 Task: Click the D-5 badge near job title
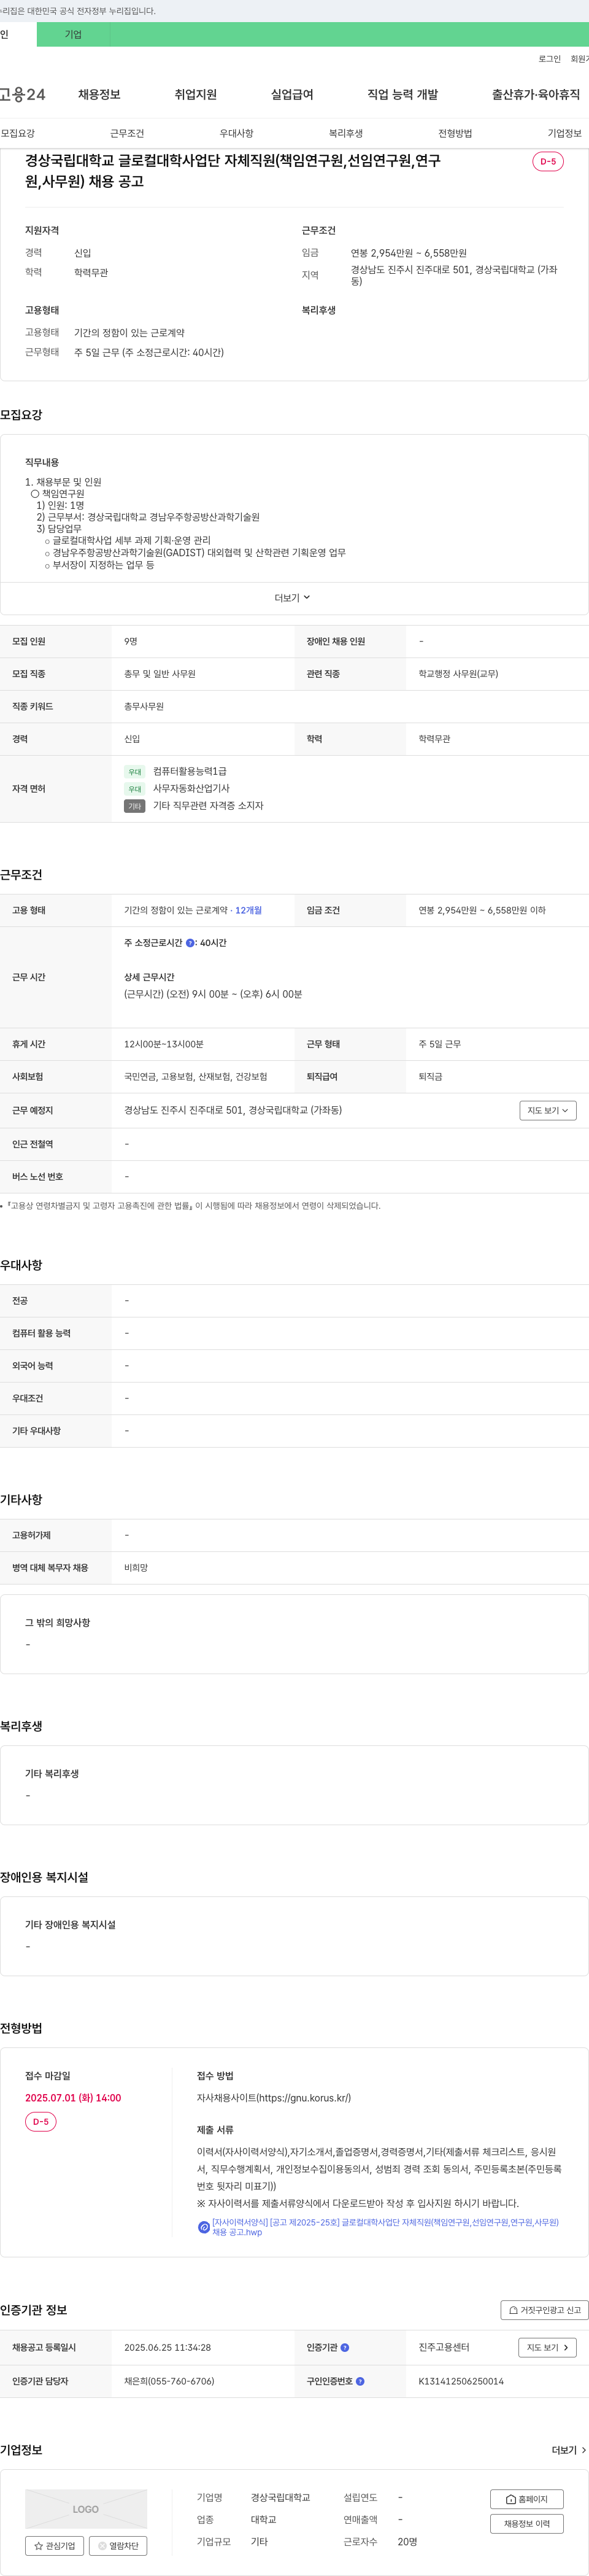(x=548, y=161)
